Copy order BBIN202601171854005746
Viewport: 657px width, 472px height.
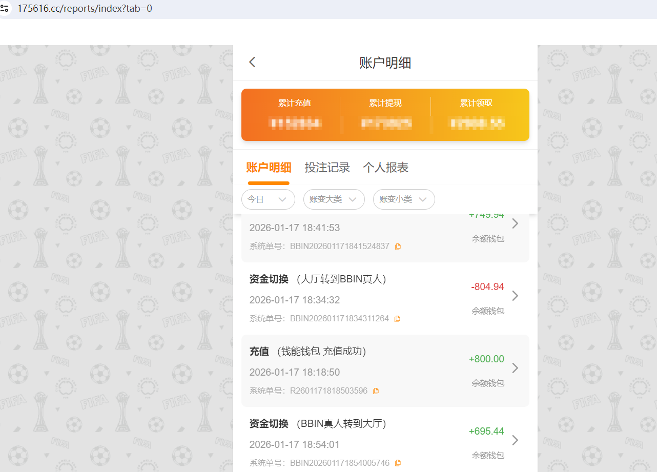click(397, 462)
